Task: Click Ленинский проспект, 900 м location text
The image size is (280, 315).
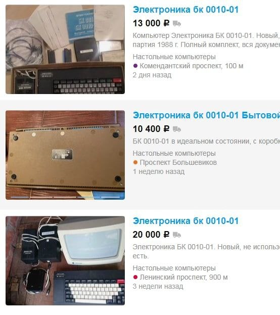Action: pos(183,277)
